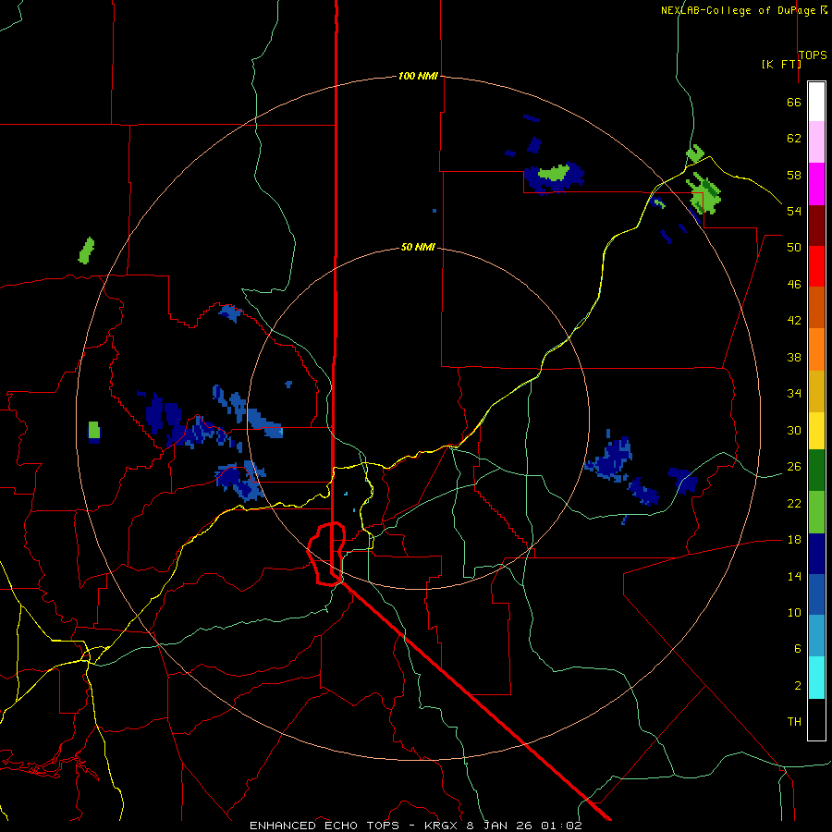Viewport: 832px width, 832px height.
Task: Click the legend value "58"
Action: tap(794, 175)
